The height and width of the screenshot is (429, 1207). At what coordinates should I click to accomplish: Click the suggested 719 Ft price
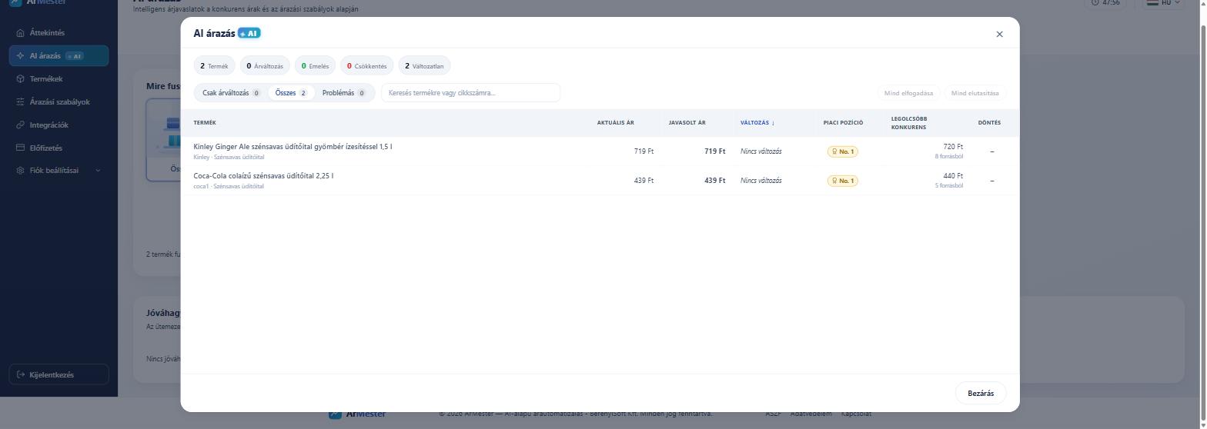point(715,151)
